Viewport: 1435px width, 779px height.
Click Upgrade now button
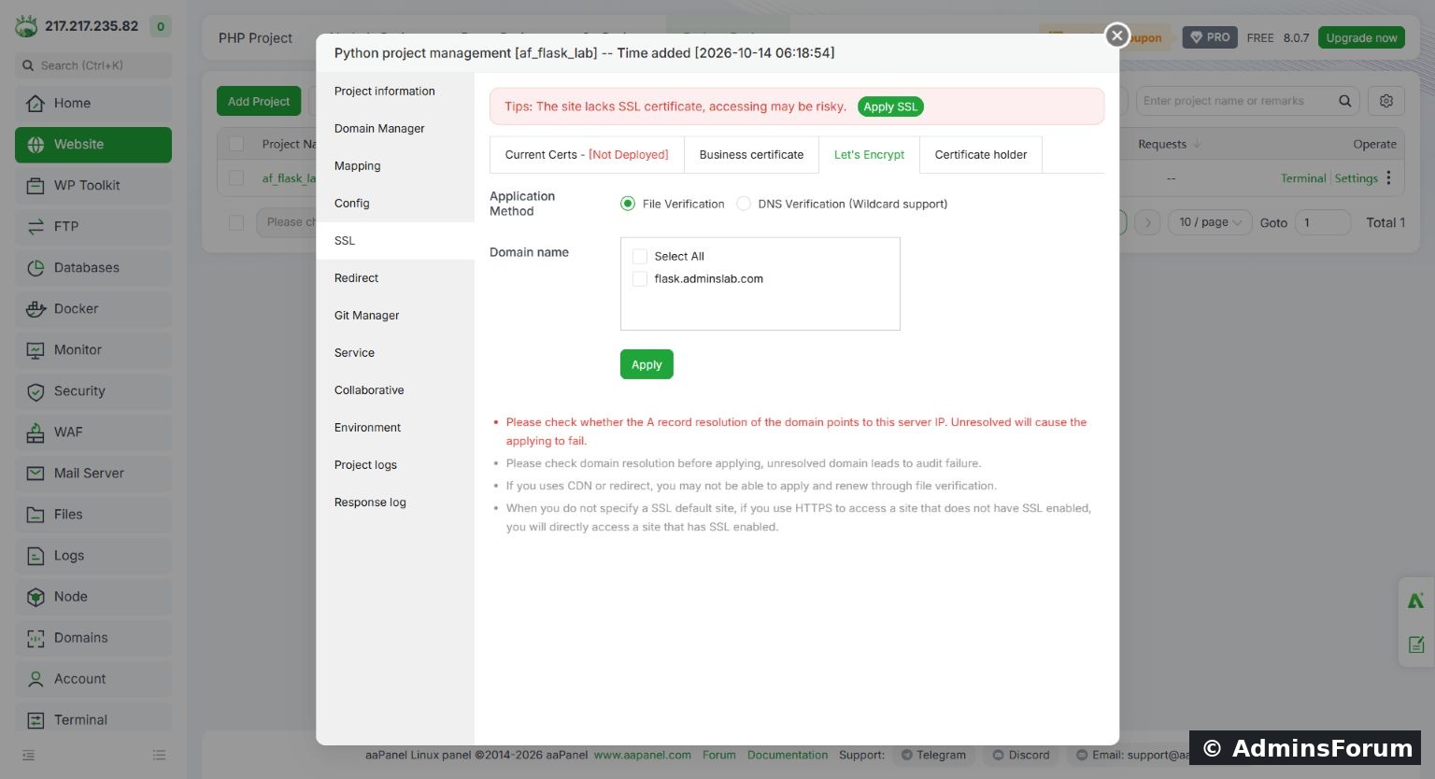pyautogui.click(x=1361, y=37)
